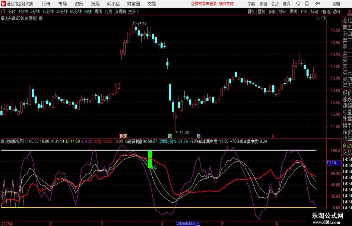Click the 游客 guest account label
The image size is (352, 226).
click(337, 4)
